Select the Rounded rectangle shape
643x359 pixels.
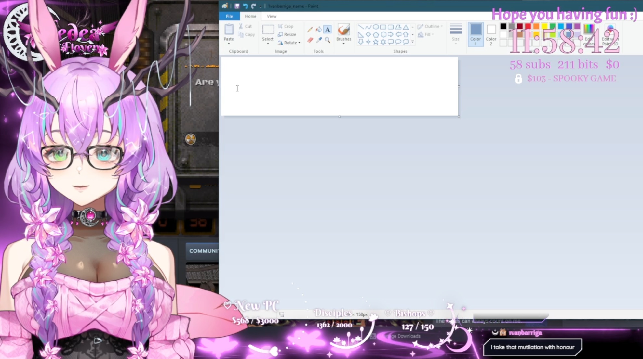click(391, 27)
